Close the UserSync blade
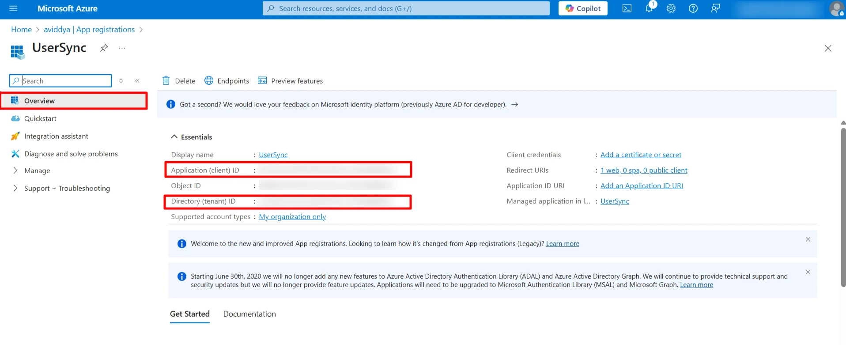This screenshot has width=846, height=345. 828,48
